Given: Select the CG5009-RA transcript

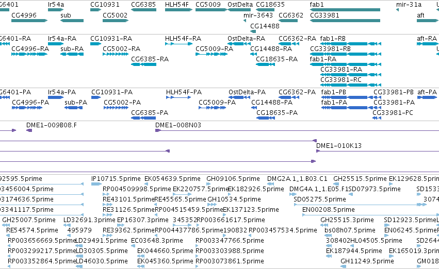Looking at the screenshot, I should (x=212, y=54).
